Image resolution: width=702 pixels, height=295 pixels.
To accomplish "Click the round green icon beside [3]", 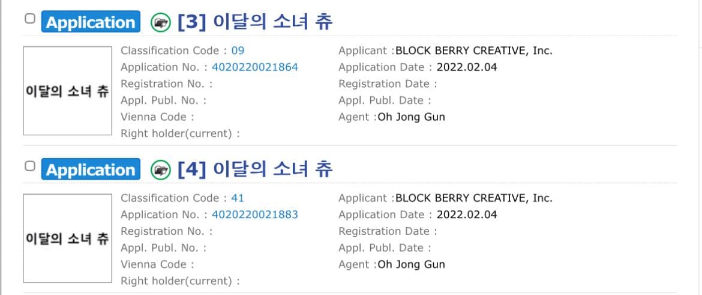I will click(x=160, y=23).
